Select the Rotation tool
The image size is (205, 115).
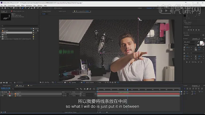(x=11, y=8)
